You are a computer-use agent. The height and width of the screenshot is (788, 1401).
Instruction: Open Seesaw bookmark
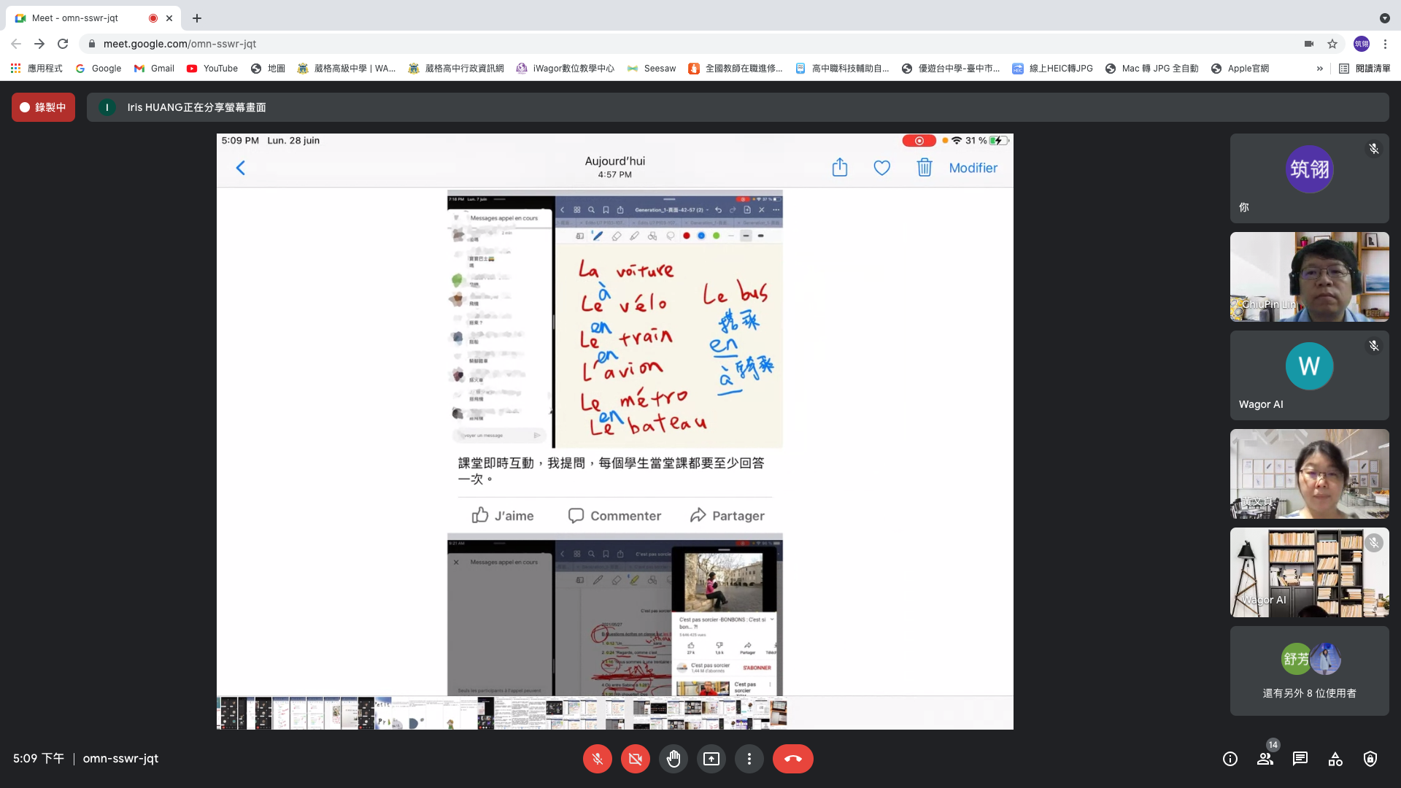coord(652,69)
